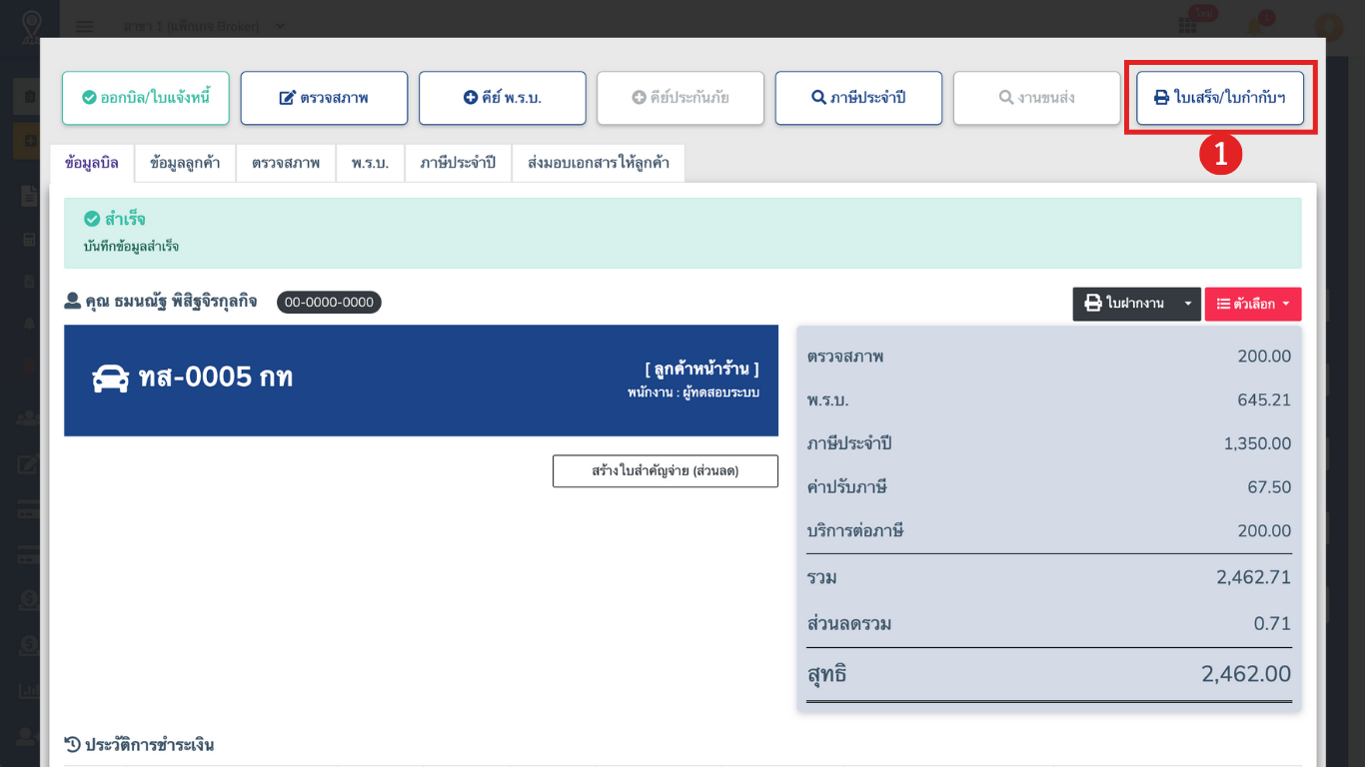Click the สุทธิ net amount 2,462.00
Image resolution: width=1365 pixels, height=767 pixels.
click(x=1246, y=674)
